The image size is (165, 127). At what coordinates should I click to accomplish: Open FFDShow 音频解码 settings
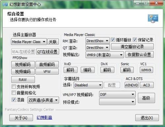[47, 64]
